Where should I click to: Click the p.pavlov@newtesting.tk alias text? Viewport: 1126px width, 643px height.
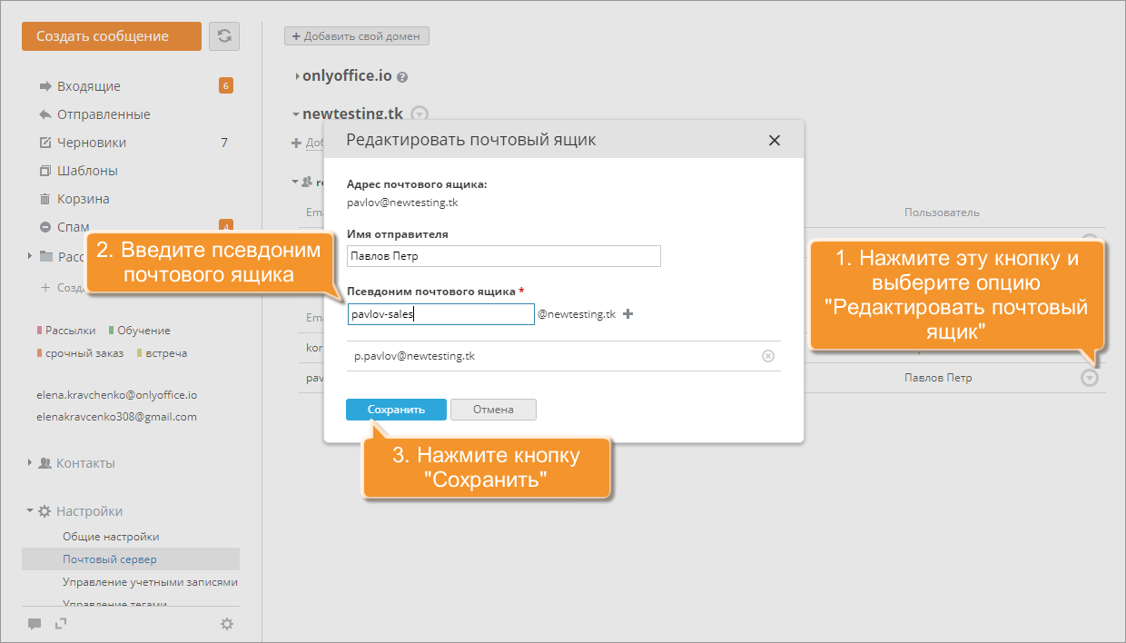coord(414,356)
